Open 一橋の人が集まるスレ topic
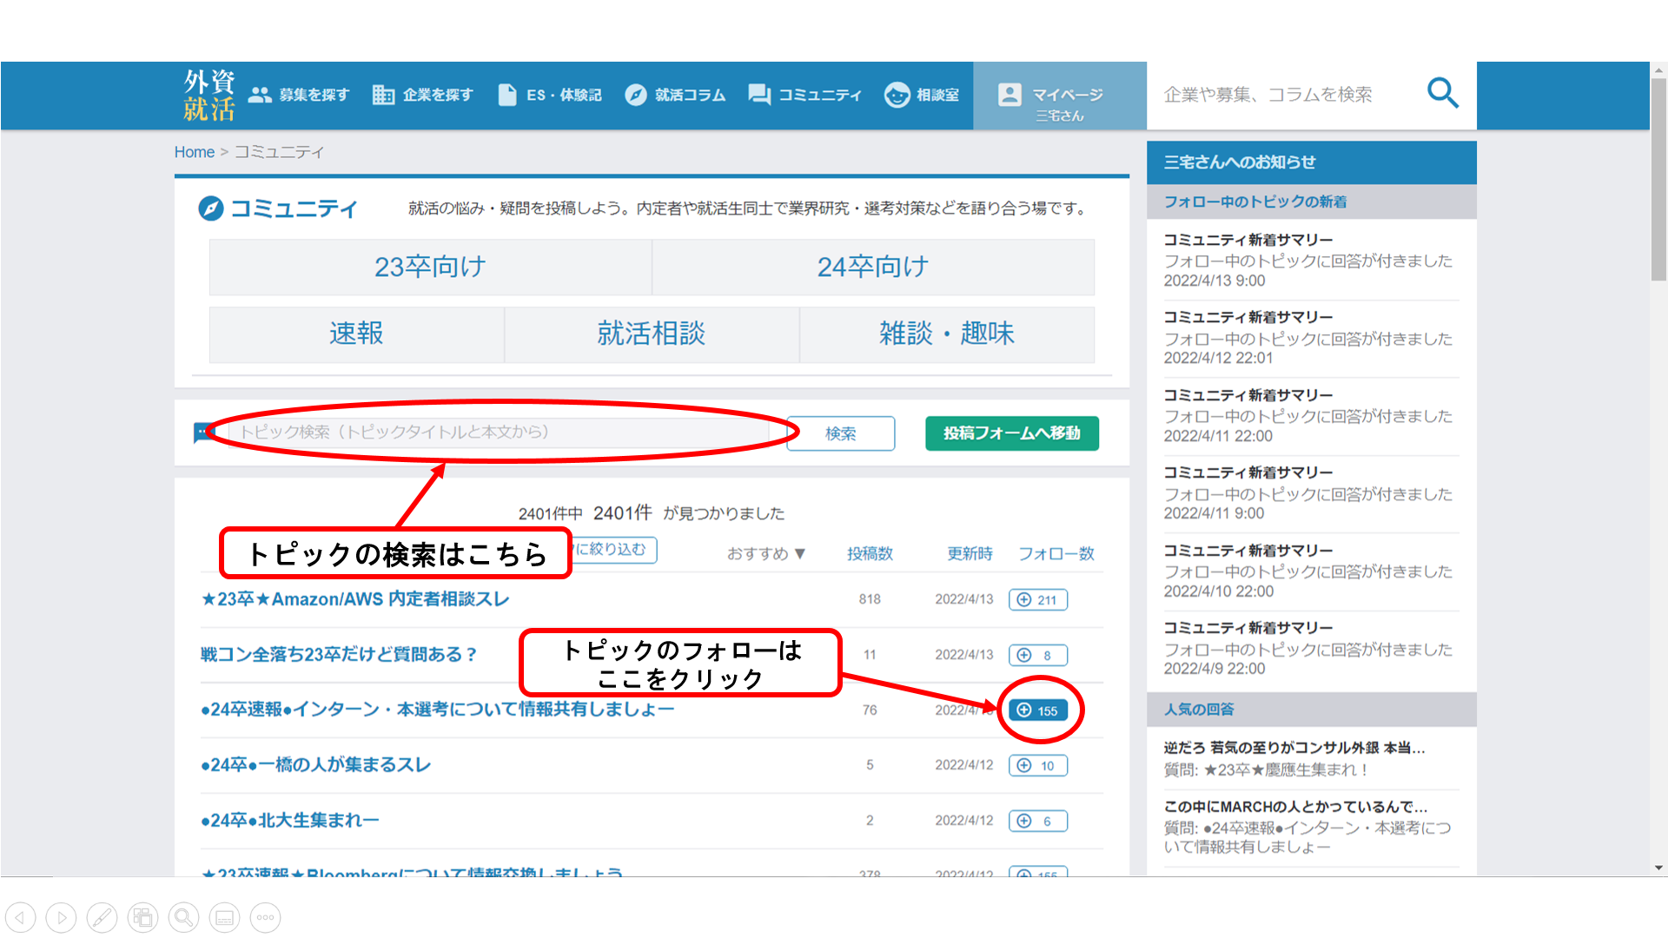1668x938 pixels. [315, 765]
